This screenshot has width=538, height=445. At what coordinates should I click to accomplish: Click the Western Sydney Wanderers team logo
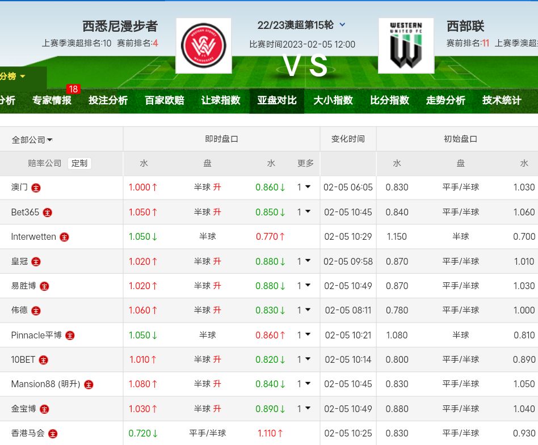click(x=203, y=45)
